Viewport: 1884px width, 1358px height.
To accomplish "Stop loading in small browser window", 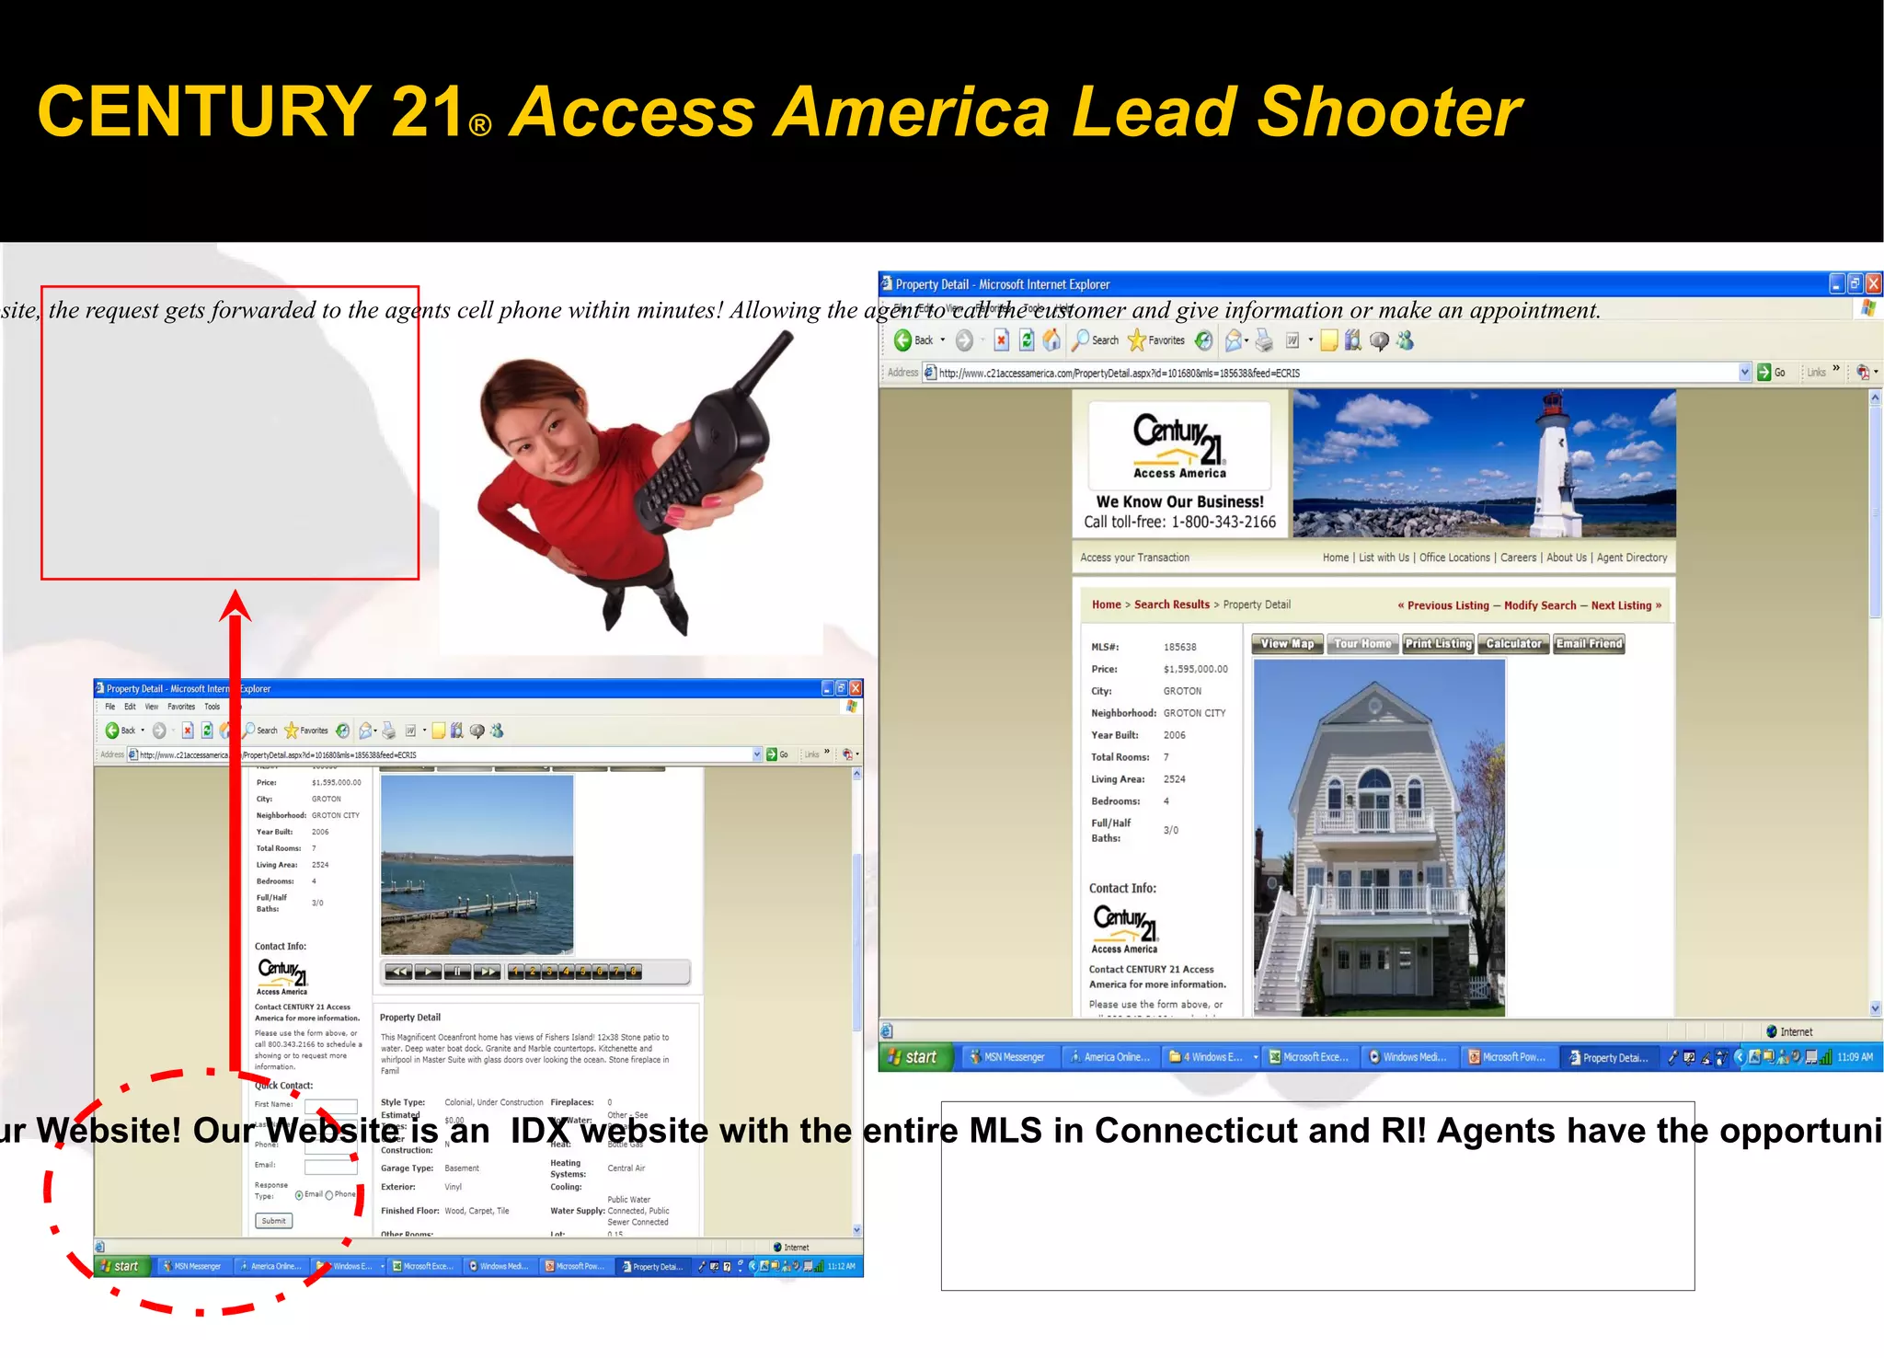I will [x=187, y=731].
